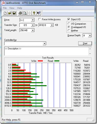Viewport: 97px width, 124px height.
Task: Click the Write value 116260
Action: 77,71
